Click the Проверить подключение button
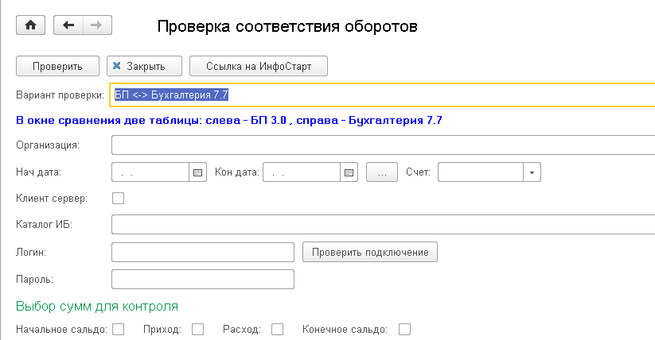This screenshot has height=340, width=655. click(x=370, y=253)
